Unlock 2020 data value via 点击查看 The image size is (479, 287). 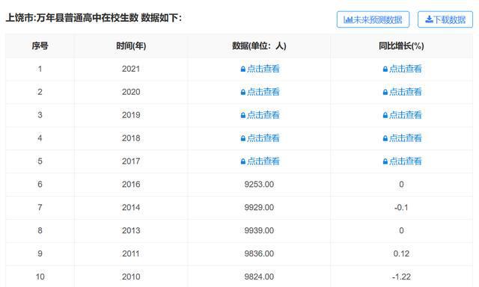(260, 92)
